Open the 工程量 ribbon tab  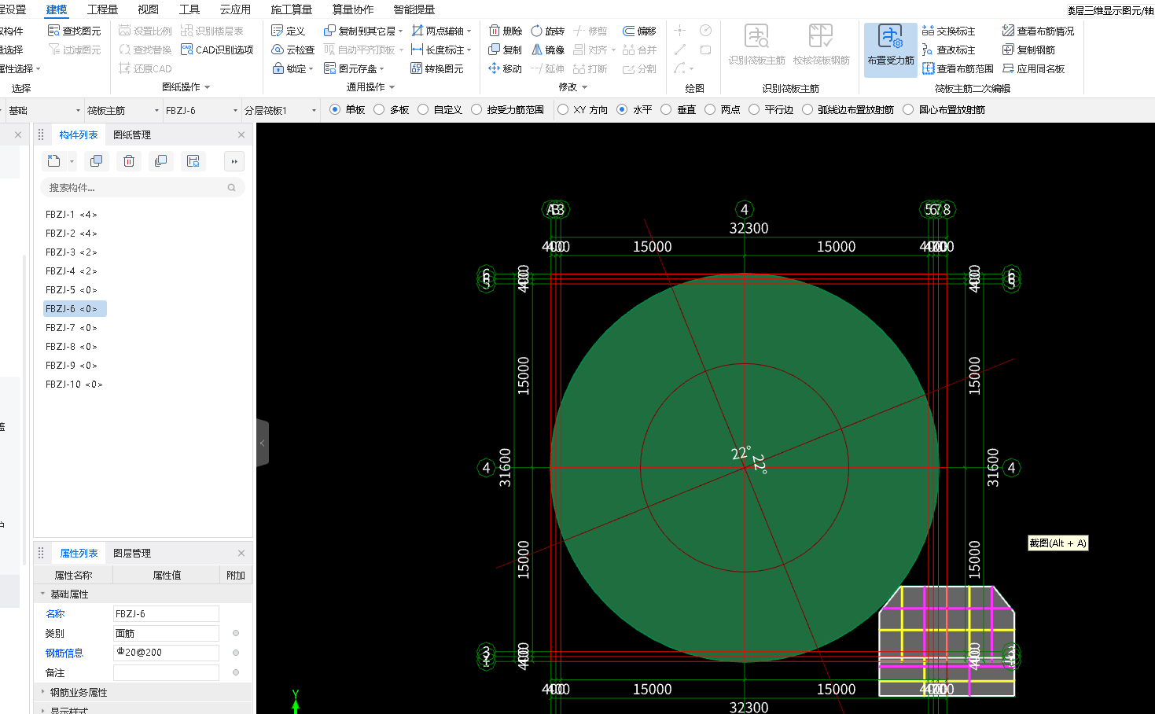click(102, 9)
